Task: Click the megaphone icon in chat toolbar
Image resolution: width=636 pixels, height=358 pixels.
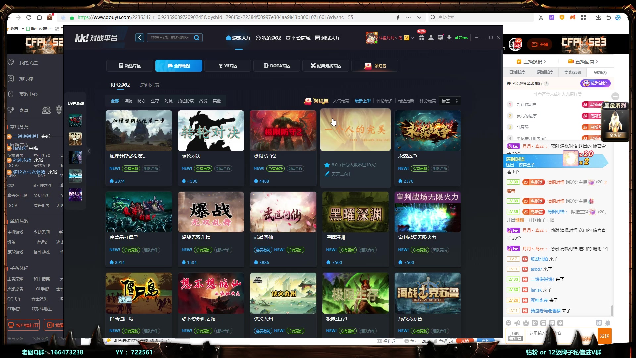Action: [517, 323]
